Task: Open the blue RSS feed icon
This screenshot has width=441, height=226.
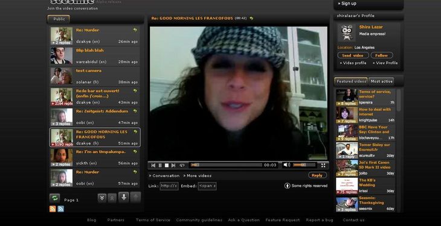Action: pos(60,209)
